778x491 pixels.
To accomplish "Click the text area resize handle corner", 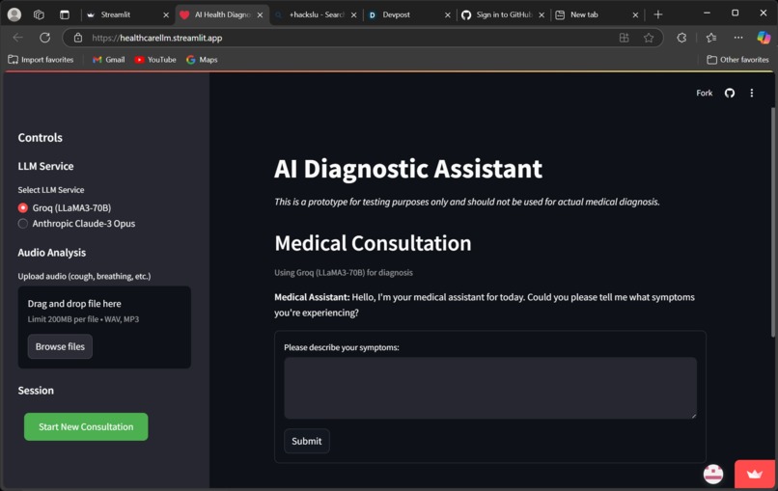I will [694, 416].
